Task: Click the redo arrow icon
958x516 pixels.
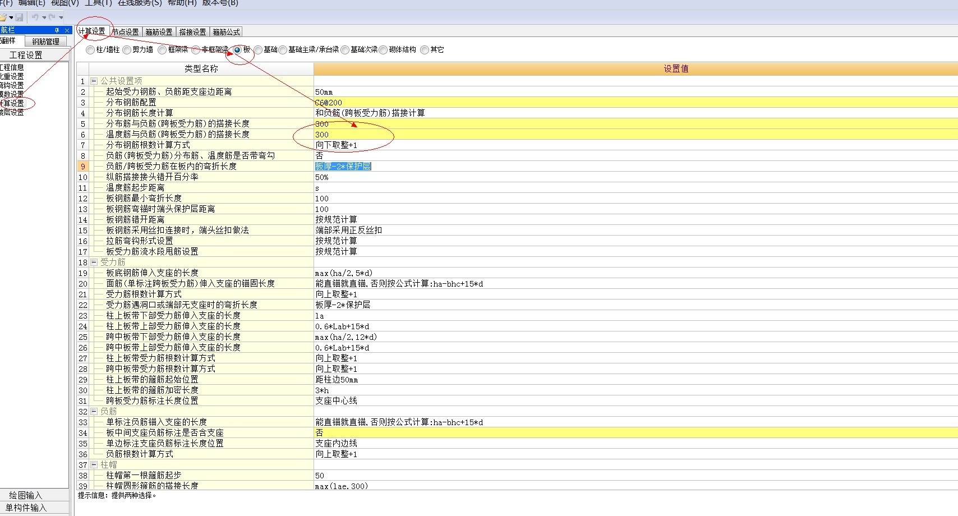Action: coord(52,17)
